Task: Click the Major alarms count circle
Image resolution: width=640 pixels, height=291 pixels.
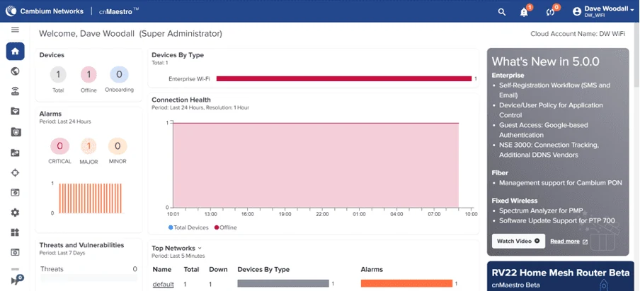Action: coord(88,146)
